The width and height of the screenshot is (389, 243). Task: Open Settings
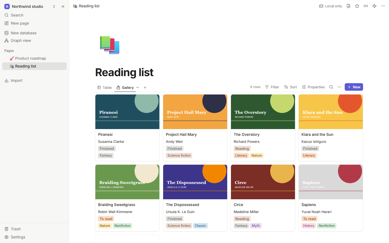click(34, 237)
